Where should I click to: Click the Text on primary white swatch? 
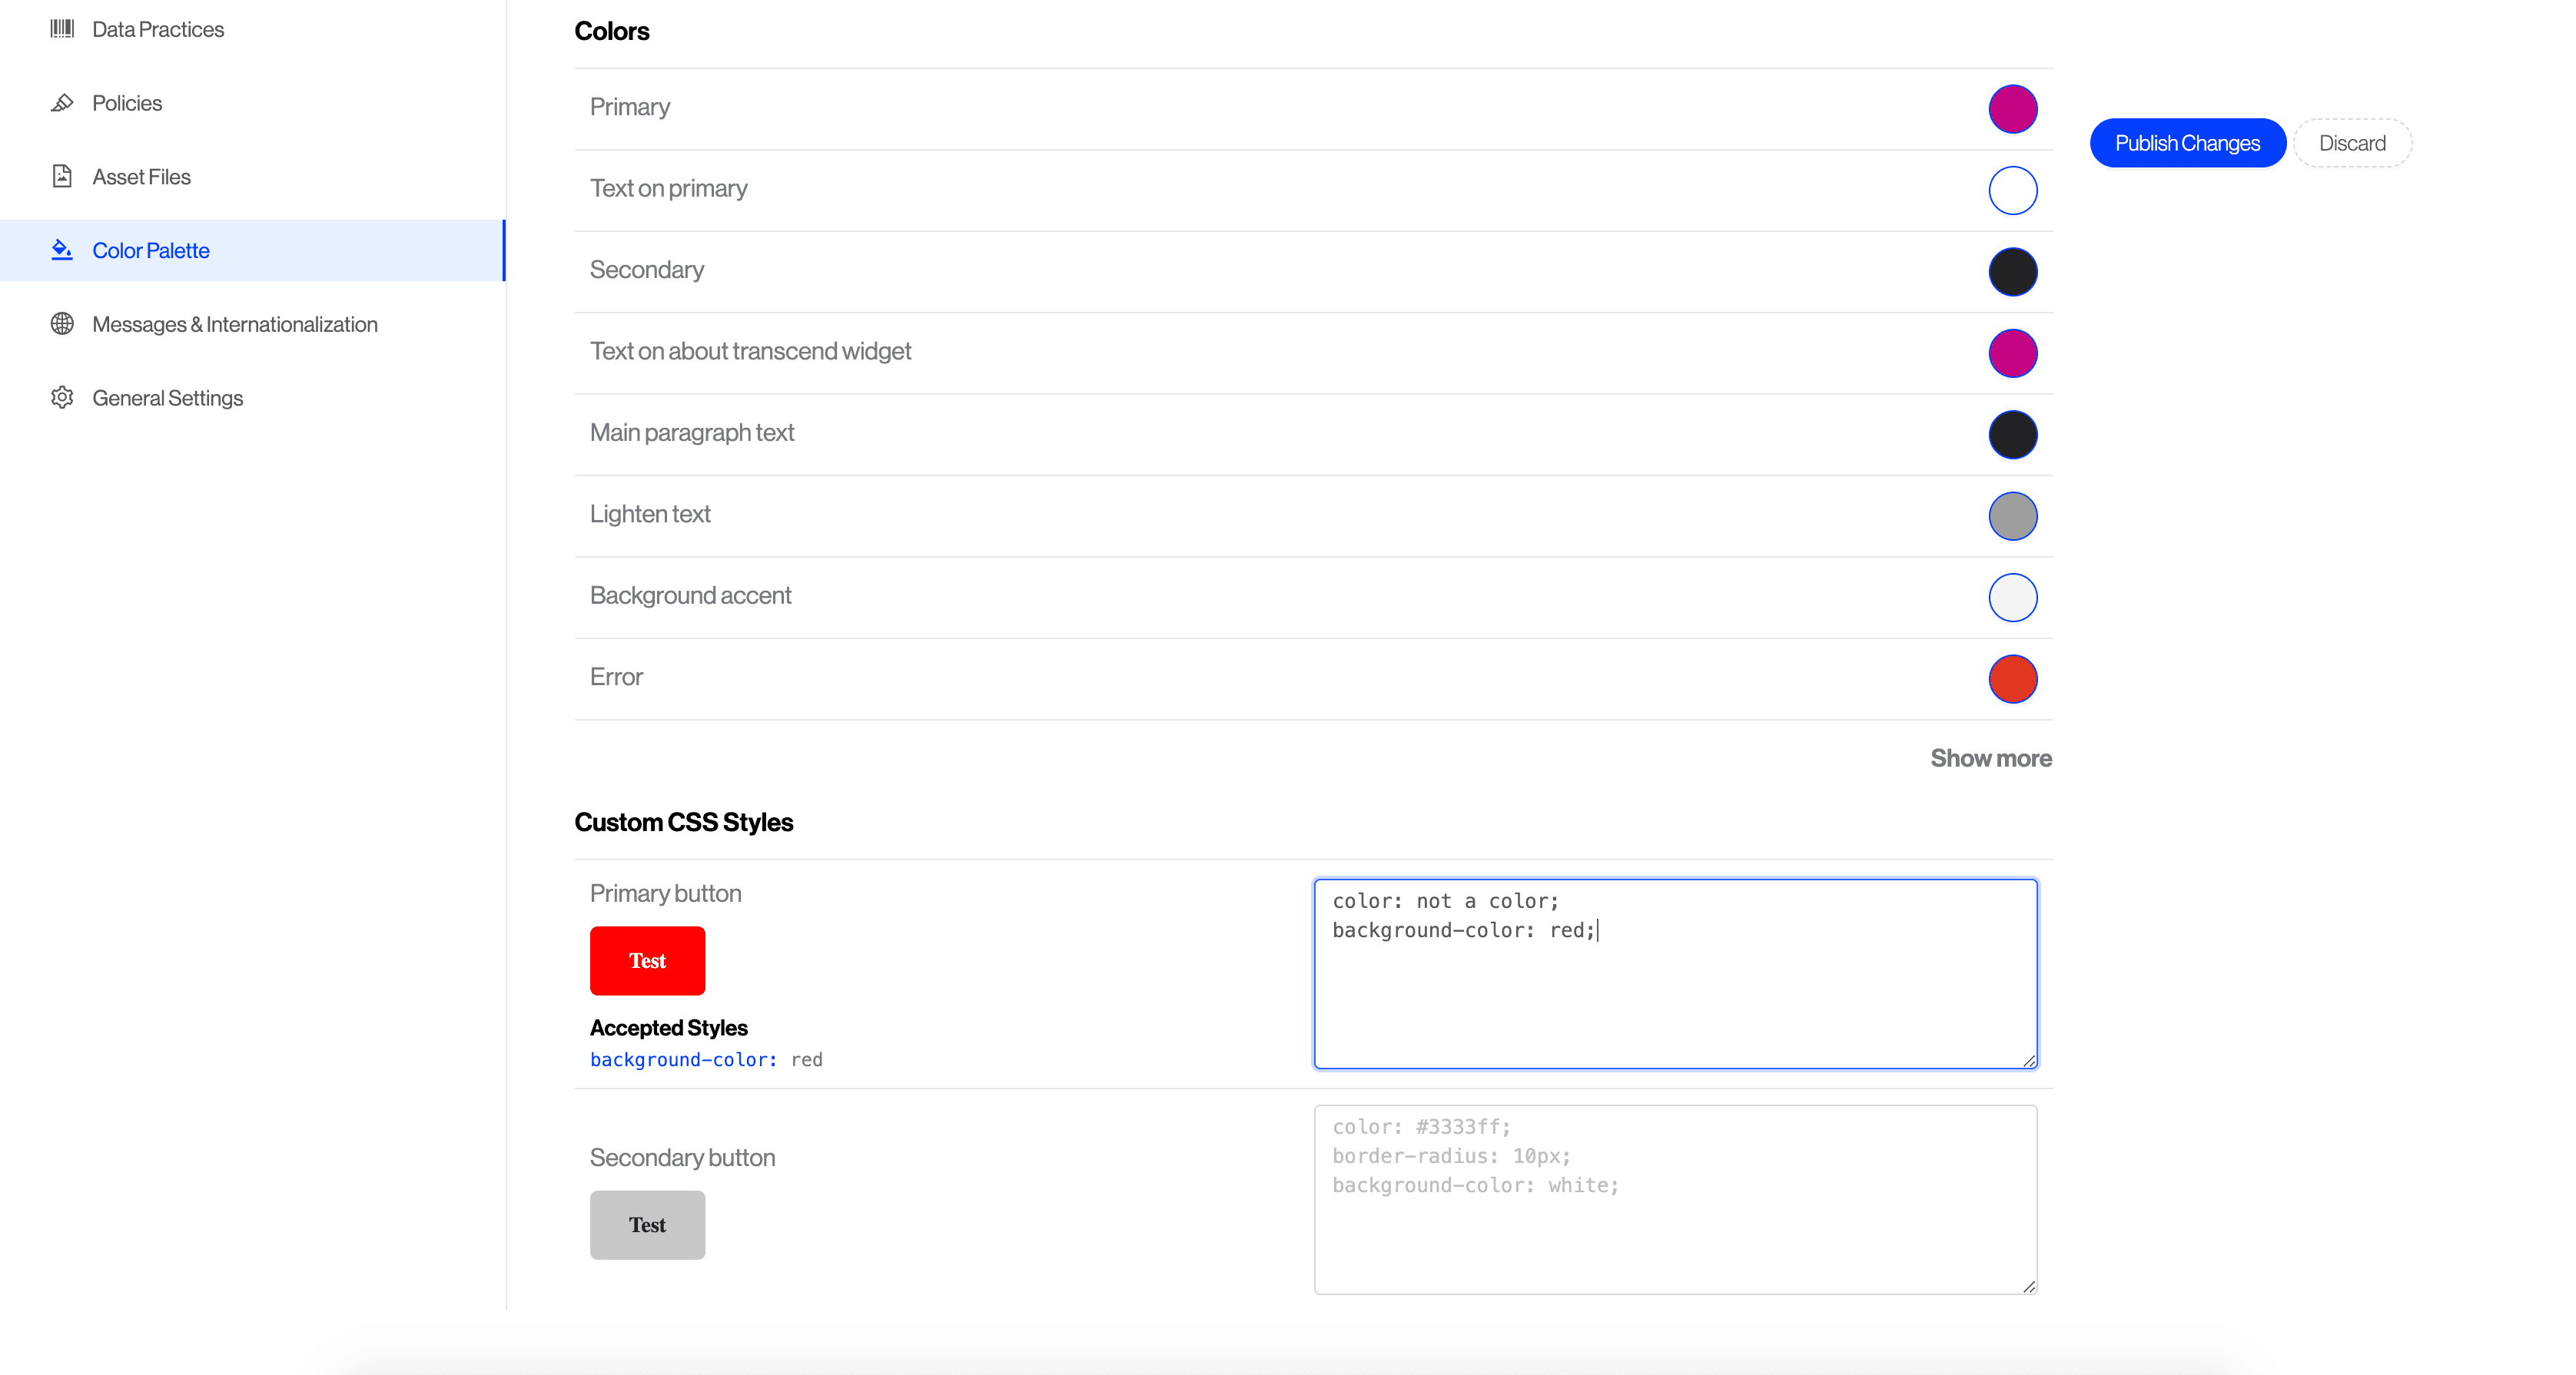pyautogui.click(x=2012, y=190)
